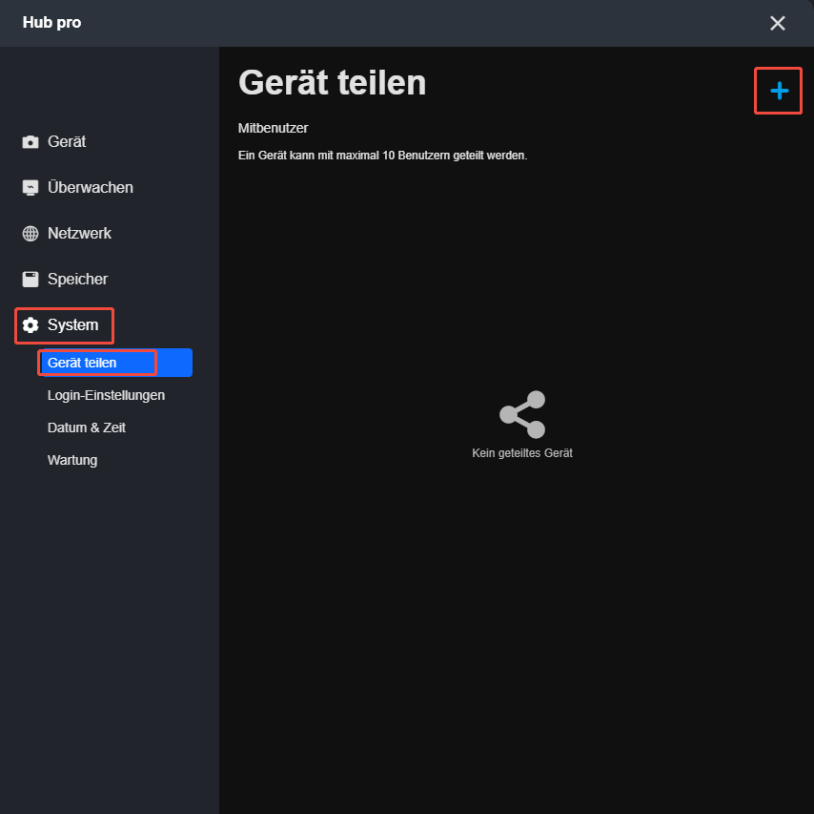Image resolution: width=814 pixels, height=814 pixels.
Task: Open Login-Einstellungen
Action: [106, 396]
